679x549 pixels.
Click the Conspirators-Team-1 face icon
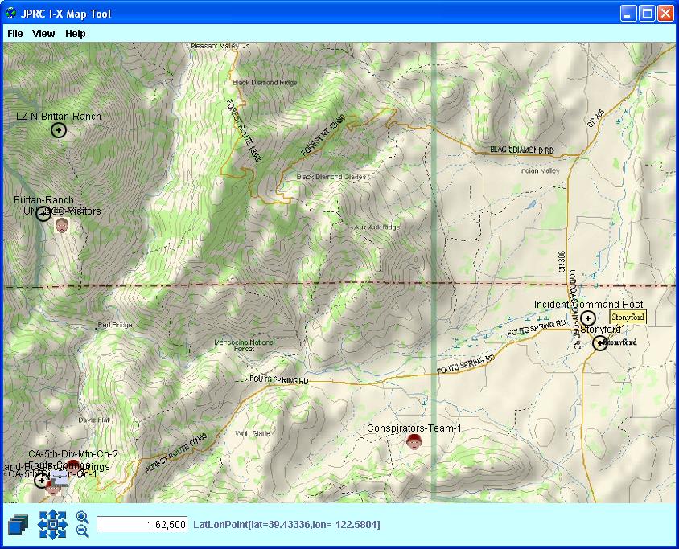[x=414, y=441]
